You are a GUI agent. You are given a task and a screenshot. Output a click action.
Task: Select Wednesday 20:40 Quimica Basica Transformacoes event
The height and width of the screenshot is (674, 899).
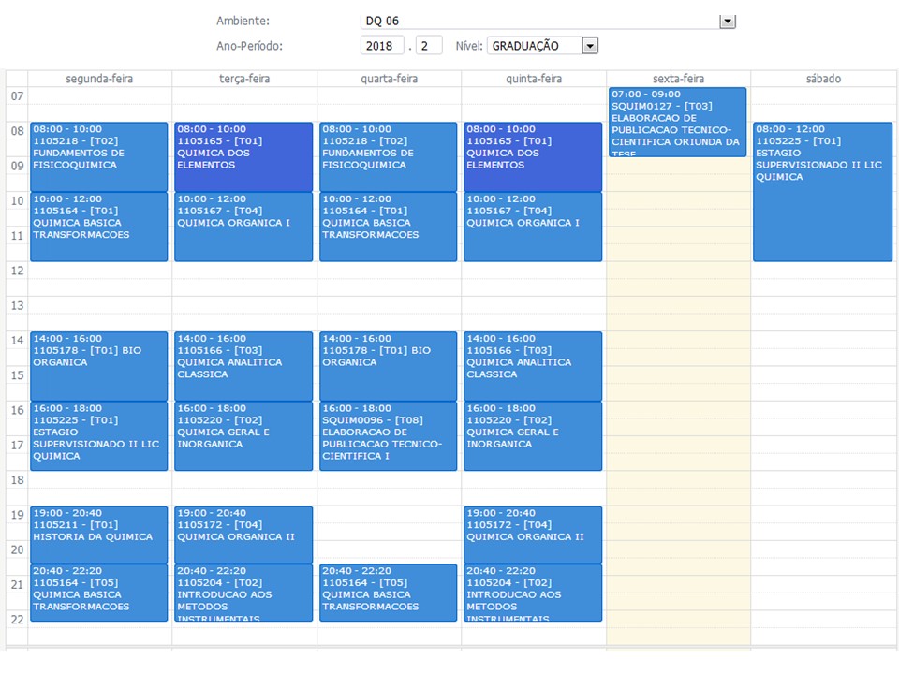(x=389, y=593)
